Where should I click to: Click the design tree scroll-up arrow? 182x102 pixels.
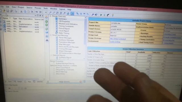(86, 18)
